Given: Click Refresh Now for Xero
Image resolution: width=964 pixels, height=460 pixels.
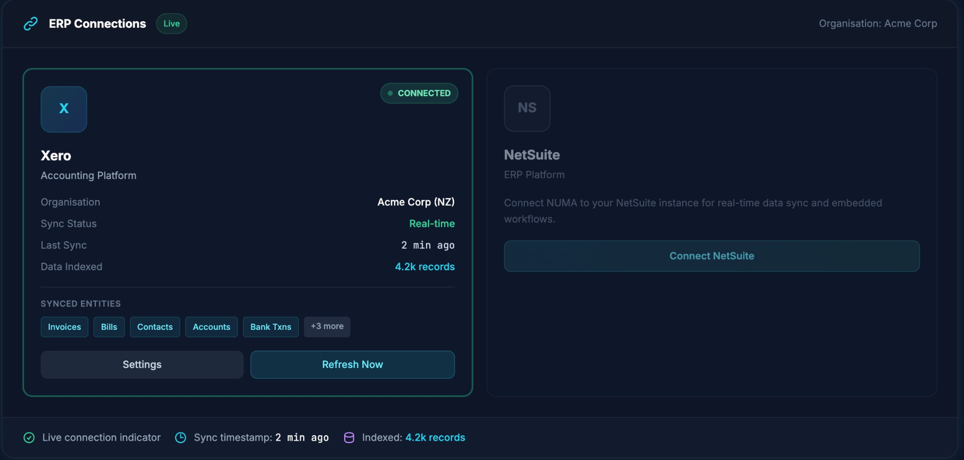Looking at the screenshot, I should 352,365.
